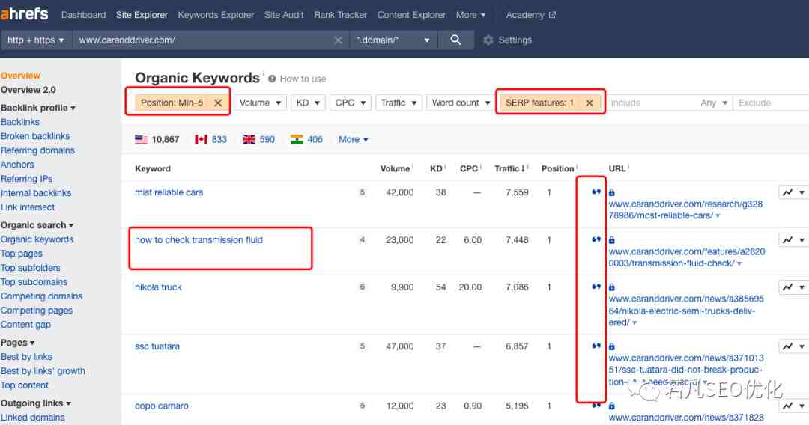Click the featured snippet icon for ssc tuatara

[596, 346]
